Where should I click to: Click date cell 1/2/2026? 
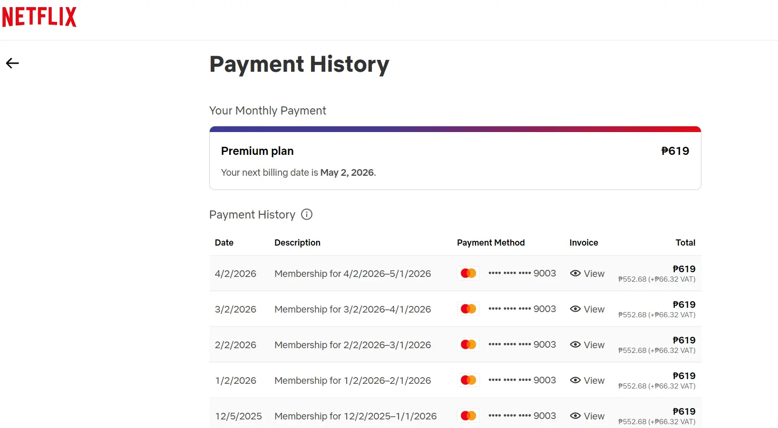pos(235,380)
